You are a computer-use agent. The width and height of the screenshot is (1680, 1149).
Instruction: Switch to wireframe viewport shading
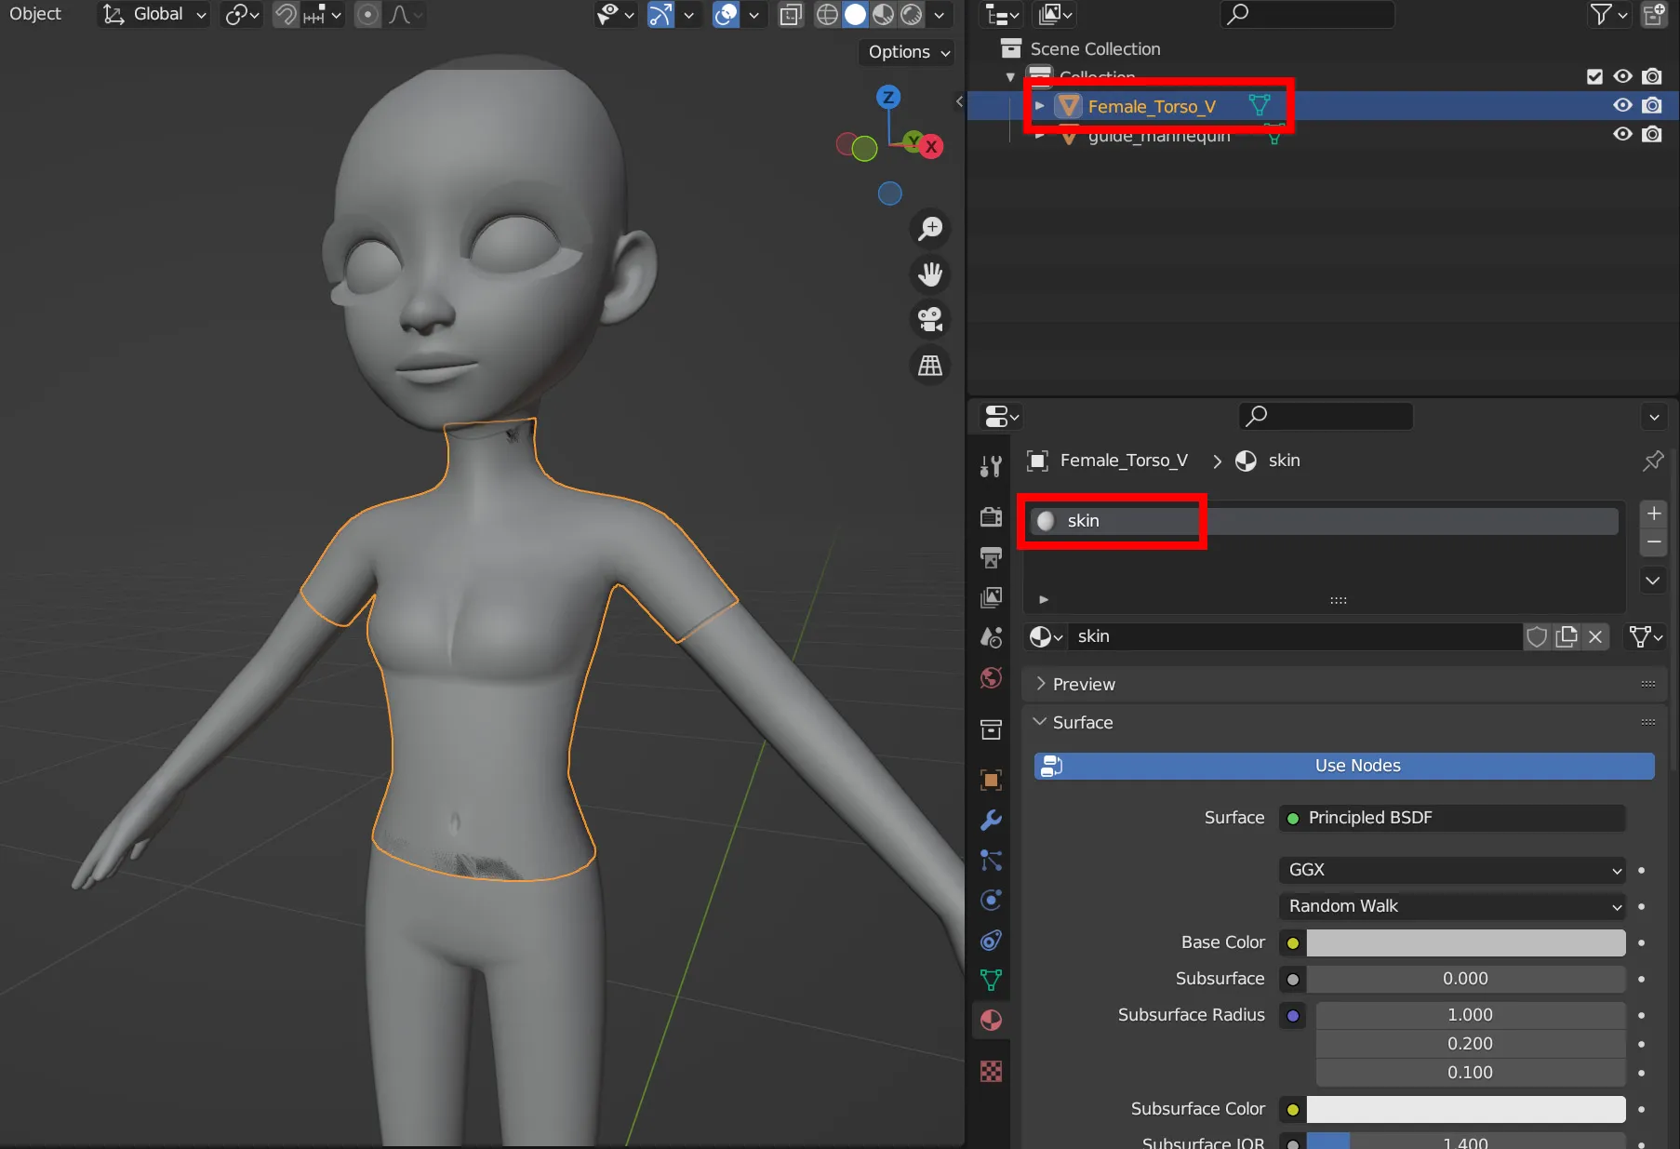(827, 14)
